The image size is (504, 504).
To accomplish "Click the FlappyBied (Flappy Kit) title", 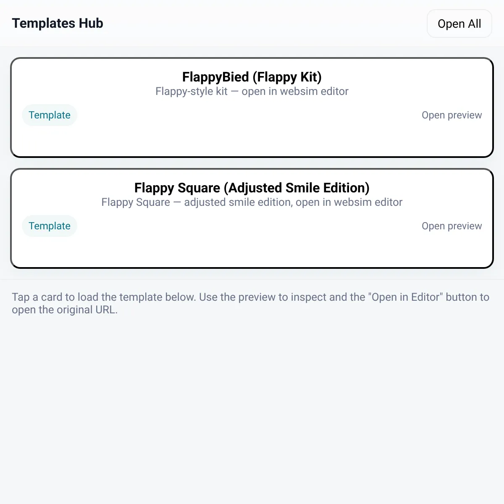I will (x=252, y=77).
